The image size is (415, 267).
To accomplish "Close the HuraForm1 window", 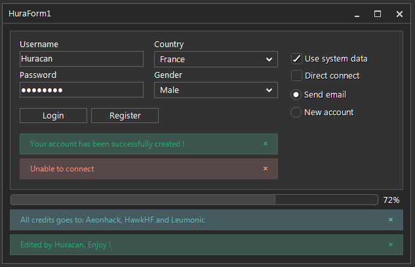I will 399,14.
